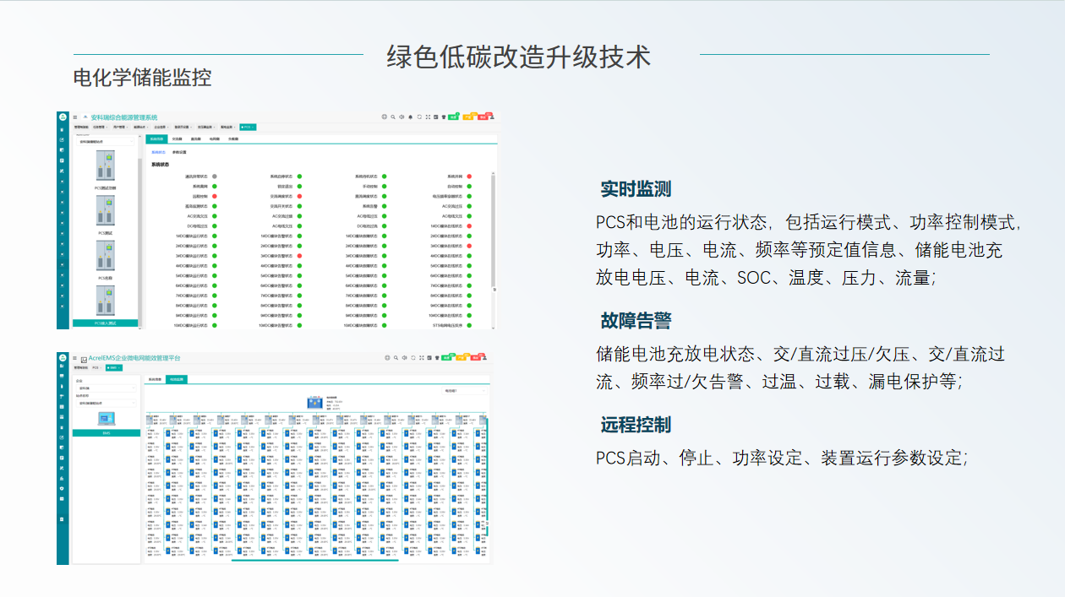The width and height of the screenshot is (1065, 597).
Task: Click the red alarm count badge in the header
Action: (483, 117)
